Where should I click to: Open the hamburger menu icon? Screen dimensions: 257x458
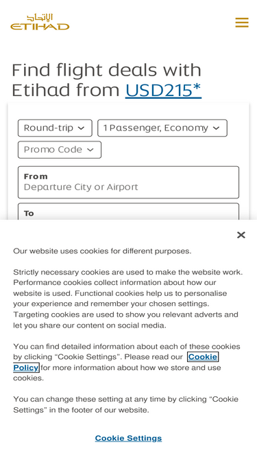click(242, 23)
